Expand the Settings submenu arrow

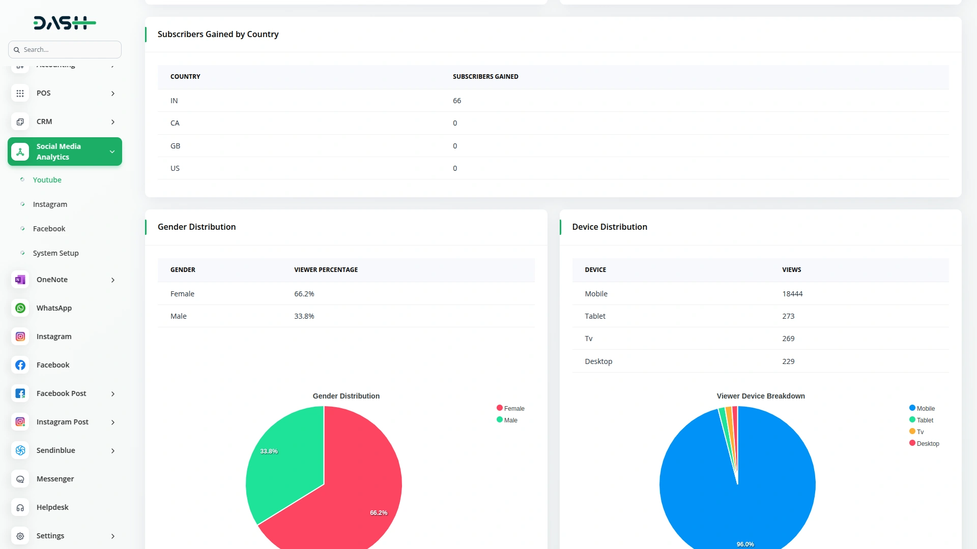113,536
